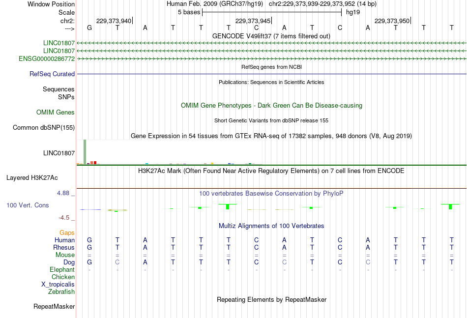Screen dimensions: 467x318
Task: Click the Sequences track label
Action: pyautogui.click(x=58, y=89)
